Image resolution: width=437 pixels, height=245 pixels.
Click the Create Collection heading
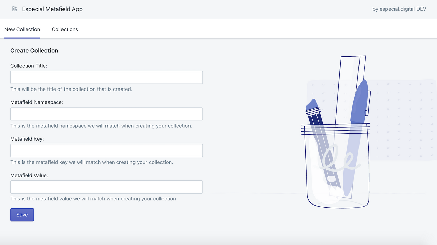point(34,50)
